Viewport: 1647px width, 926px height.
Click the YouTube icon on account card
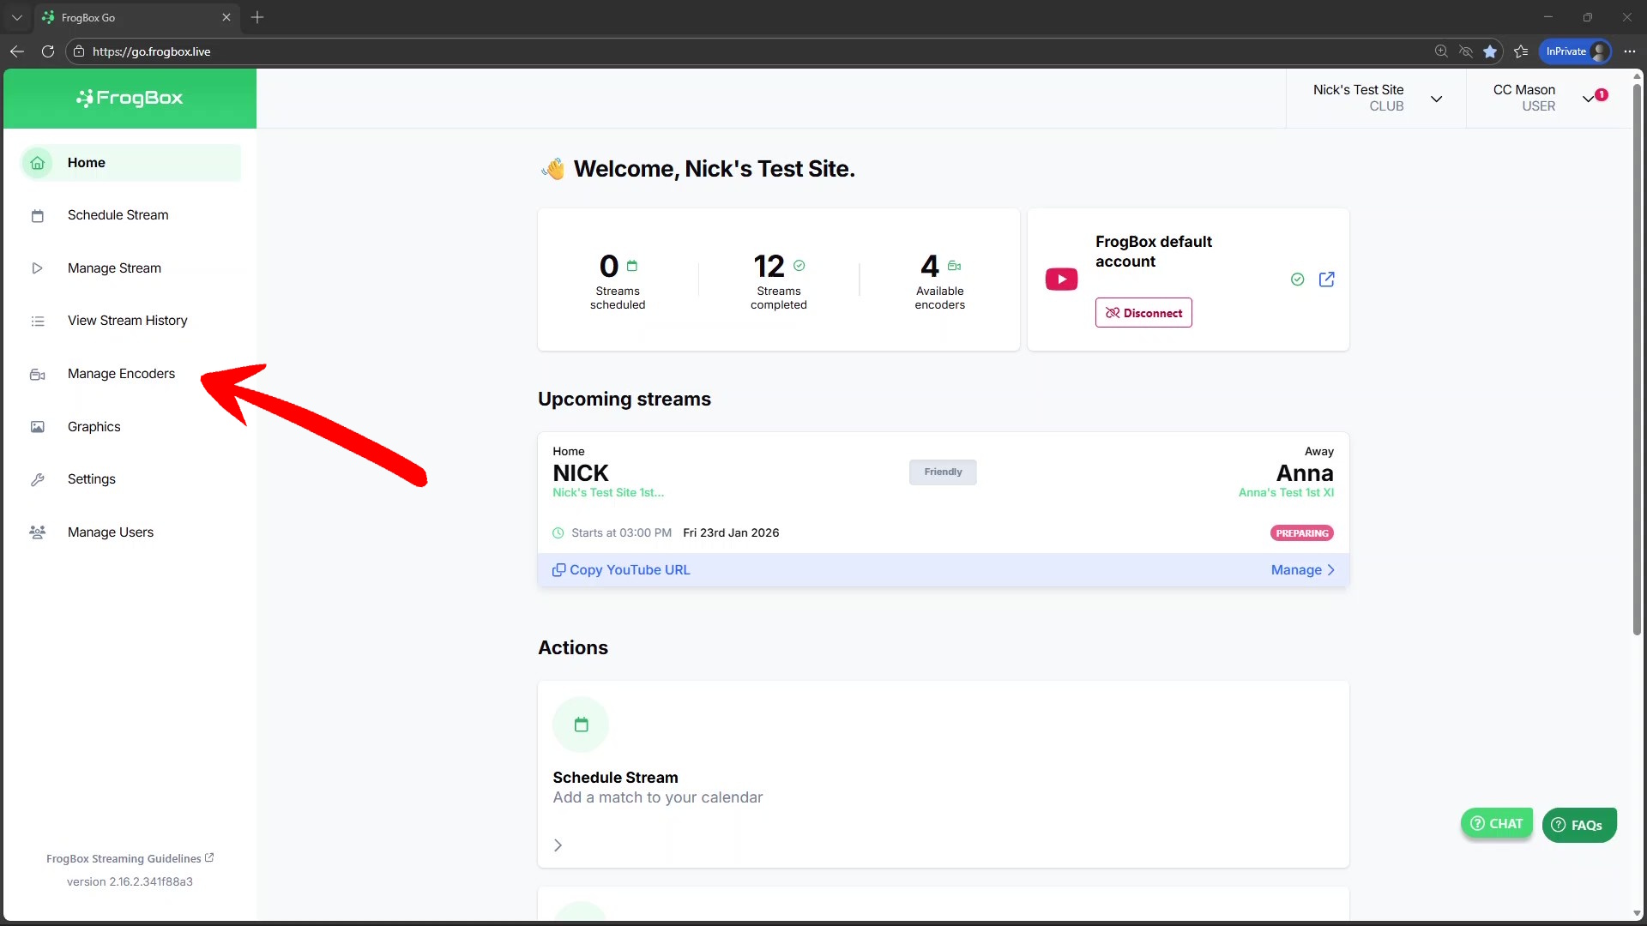1061,280
